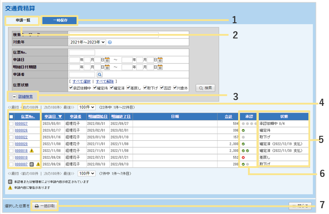Click the 申請者 search magnifier icon
The width and height of the screenshot is (329, 214).
coord(100,75)
